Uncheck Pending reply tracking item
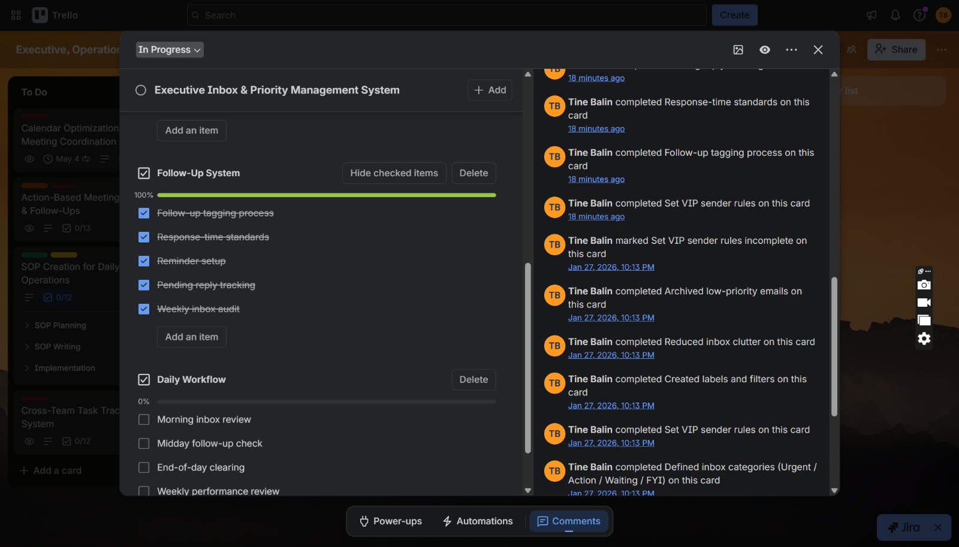Viewport: 959px width, 547px height. (144, 285)
